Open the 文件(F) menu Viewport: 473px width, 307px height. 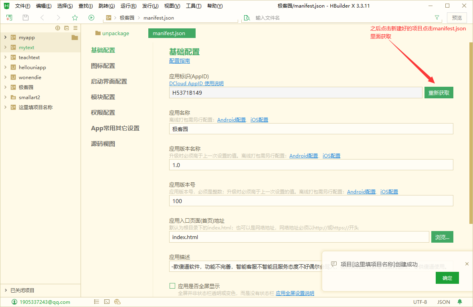click(22, 6)
